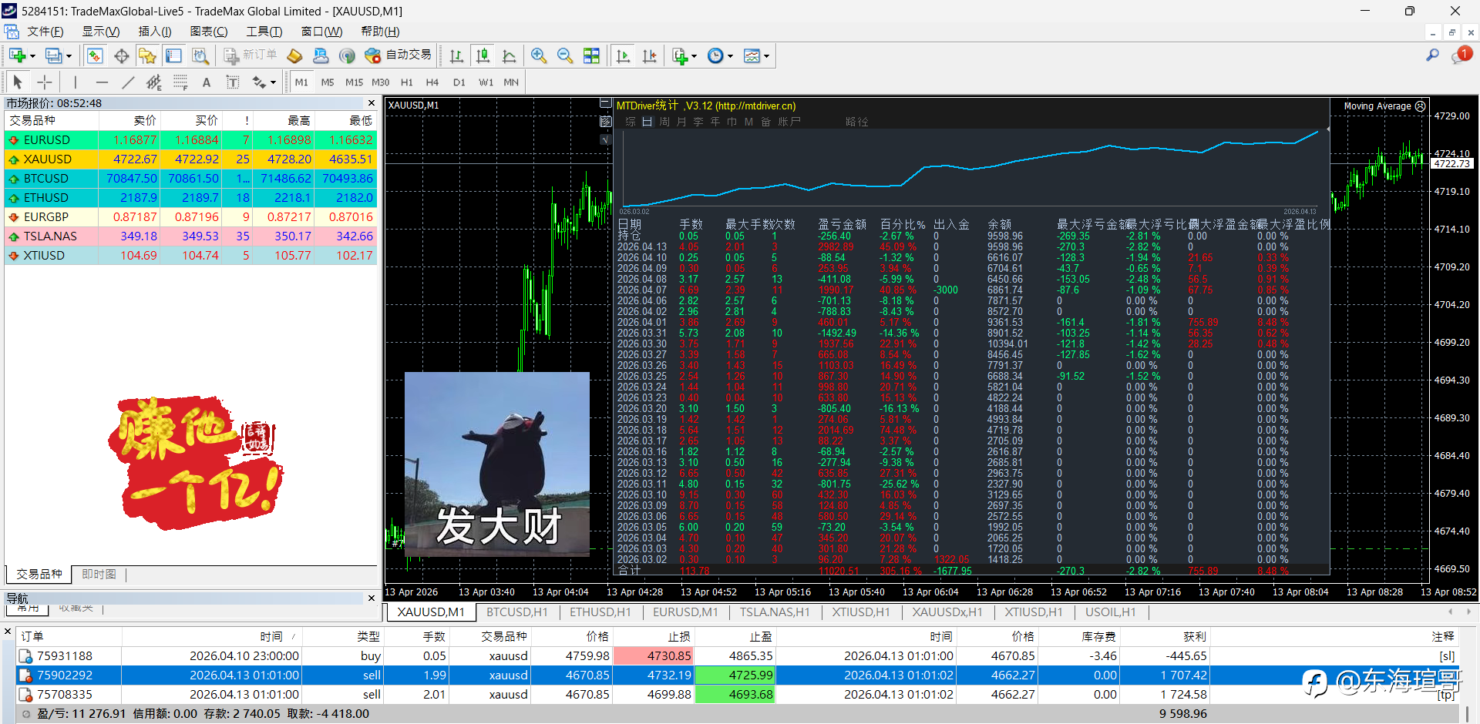
Task: Select the 周 weekly statistics view
Action: click(664, 122)
